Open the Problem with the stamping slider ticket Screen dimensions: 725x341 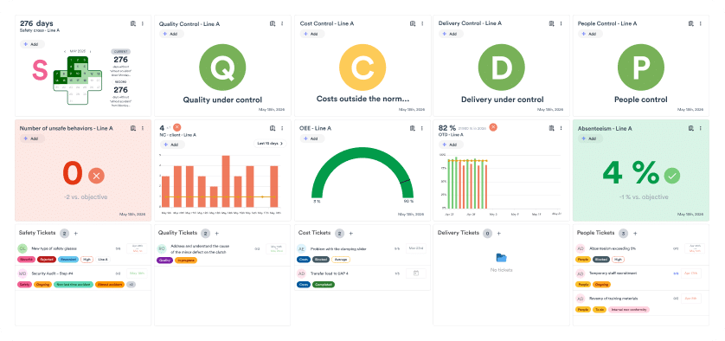coord(338,249)
